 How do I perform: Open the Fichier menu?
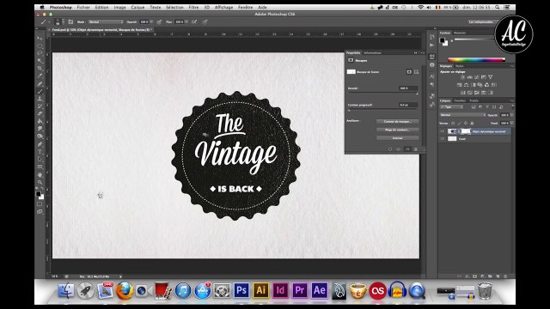(x=83, y=7)
